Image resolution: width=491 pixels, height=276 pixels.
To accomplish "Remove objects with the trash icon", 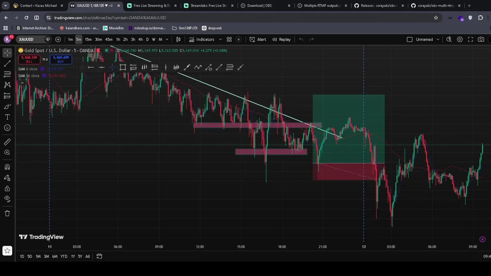I will pyautogui.click(x=7, y=213).
